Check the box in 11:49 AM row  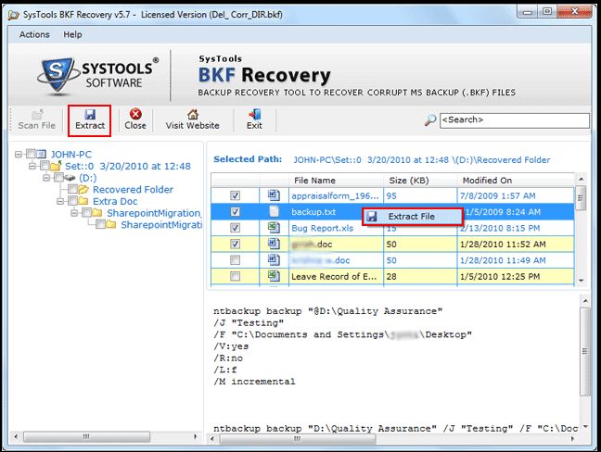(x=235, y=260)
